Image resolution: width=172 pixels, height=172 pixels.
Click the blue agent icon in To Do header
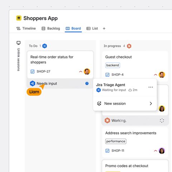click(x=44, y=46)
